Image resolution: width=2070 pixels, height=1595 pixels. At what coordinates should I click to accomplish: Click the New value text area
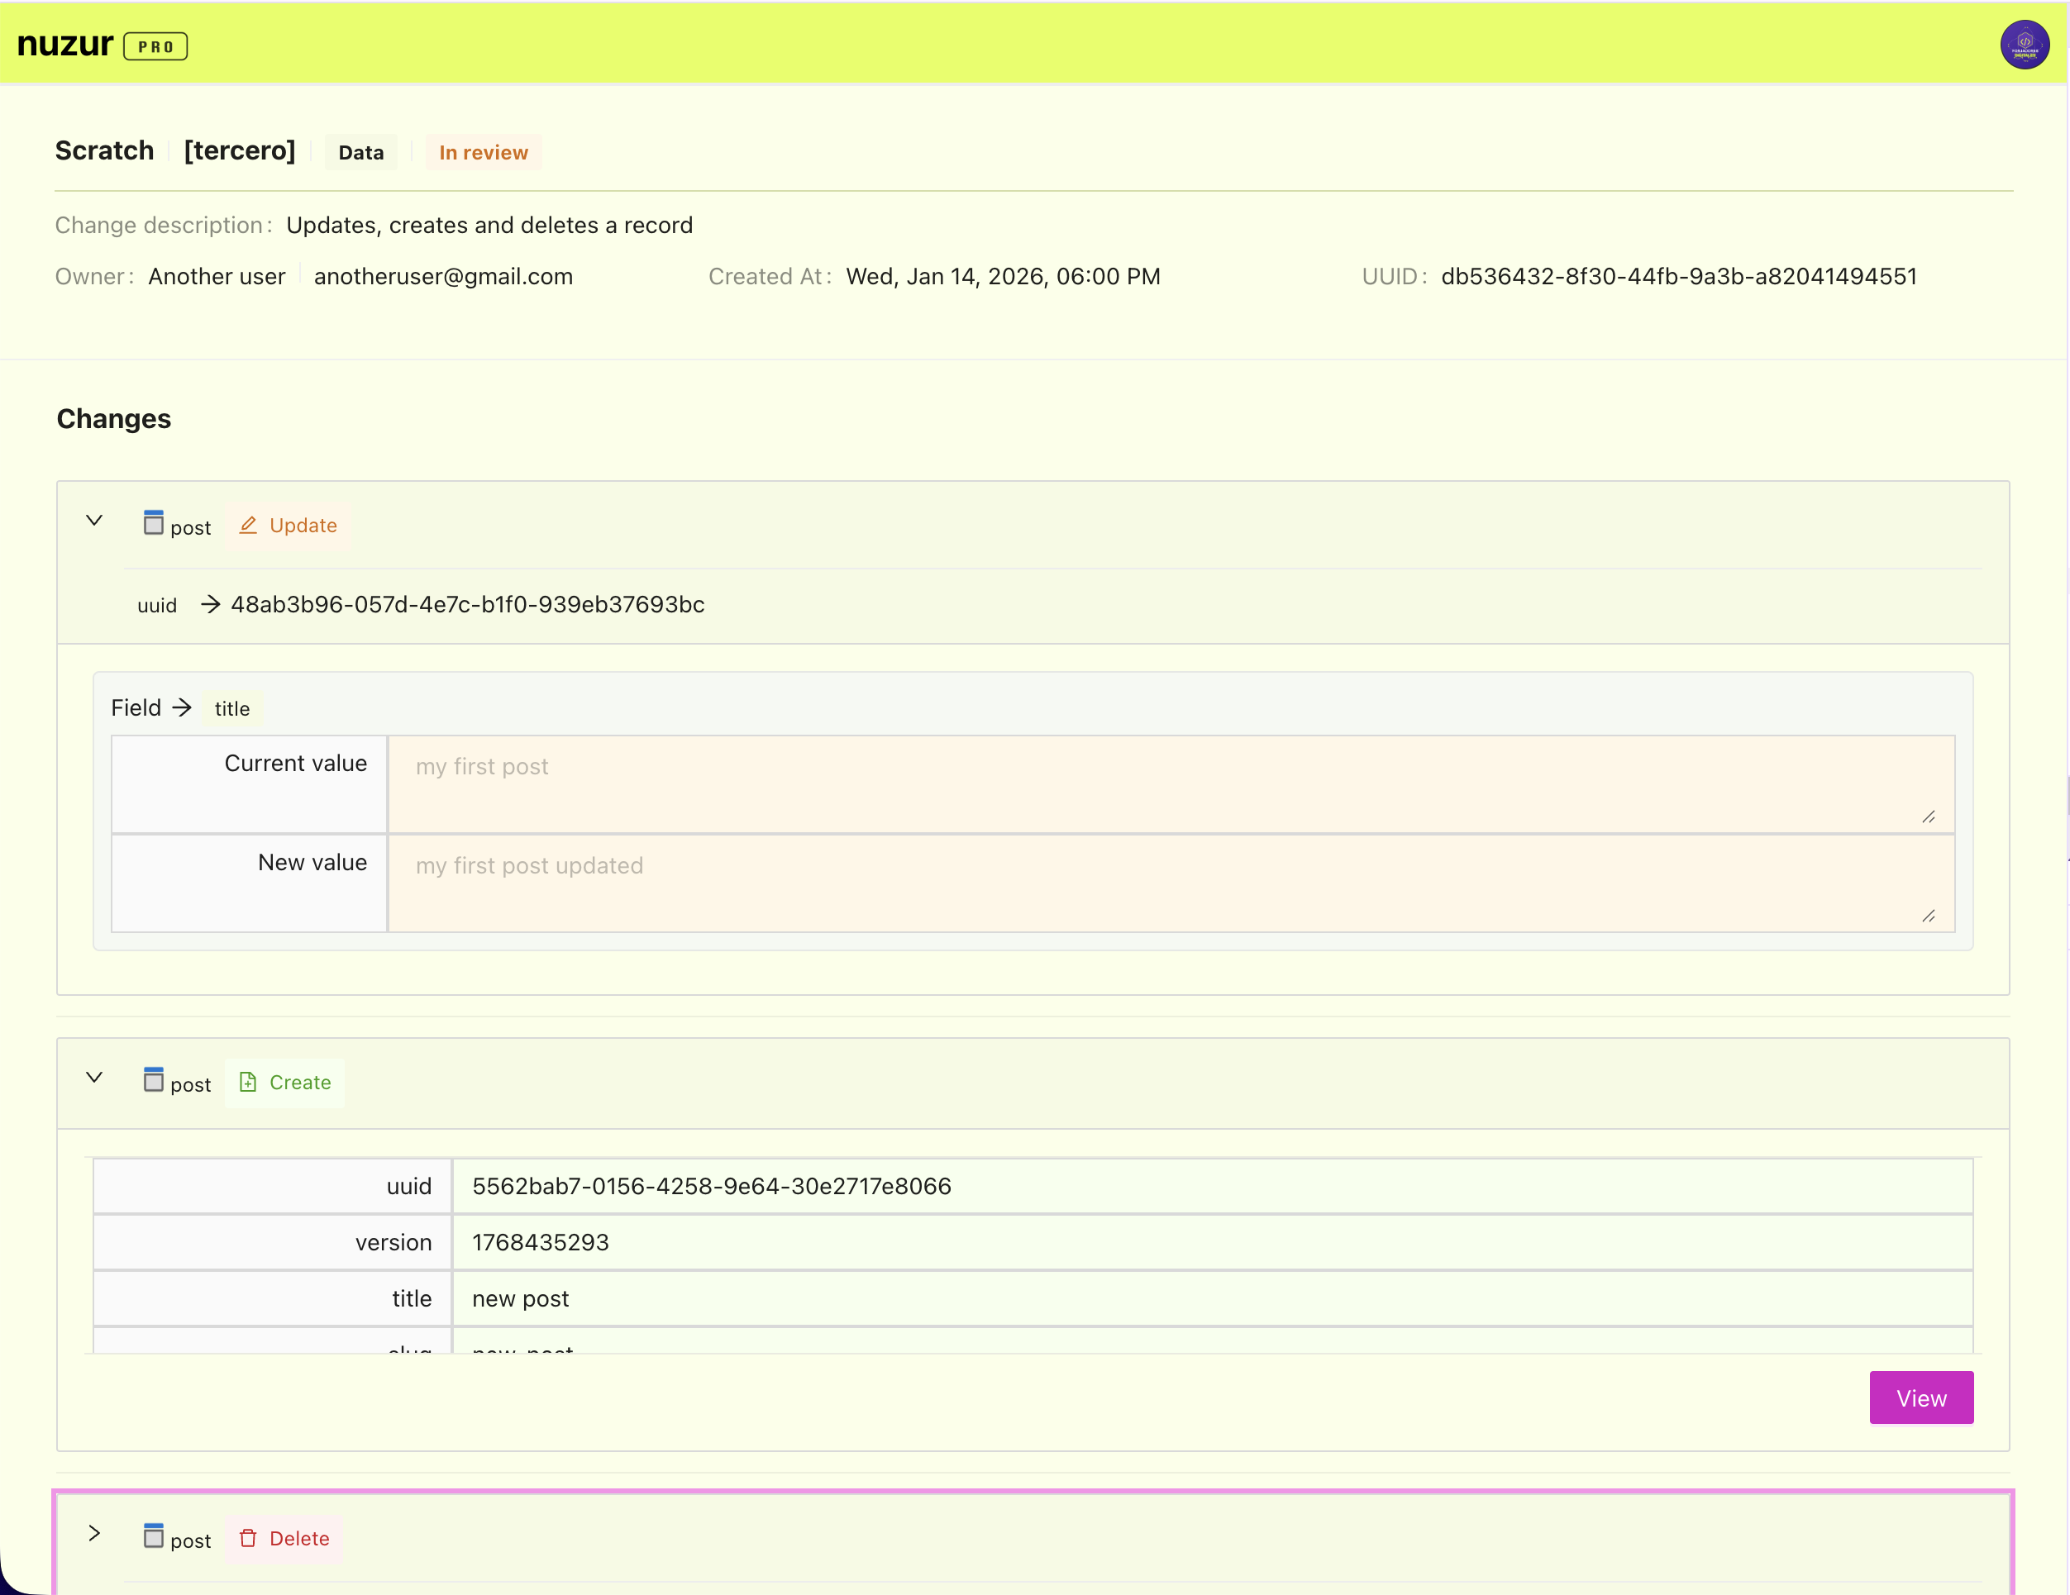1170,883
